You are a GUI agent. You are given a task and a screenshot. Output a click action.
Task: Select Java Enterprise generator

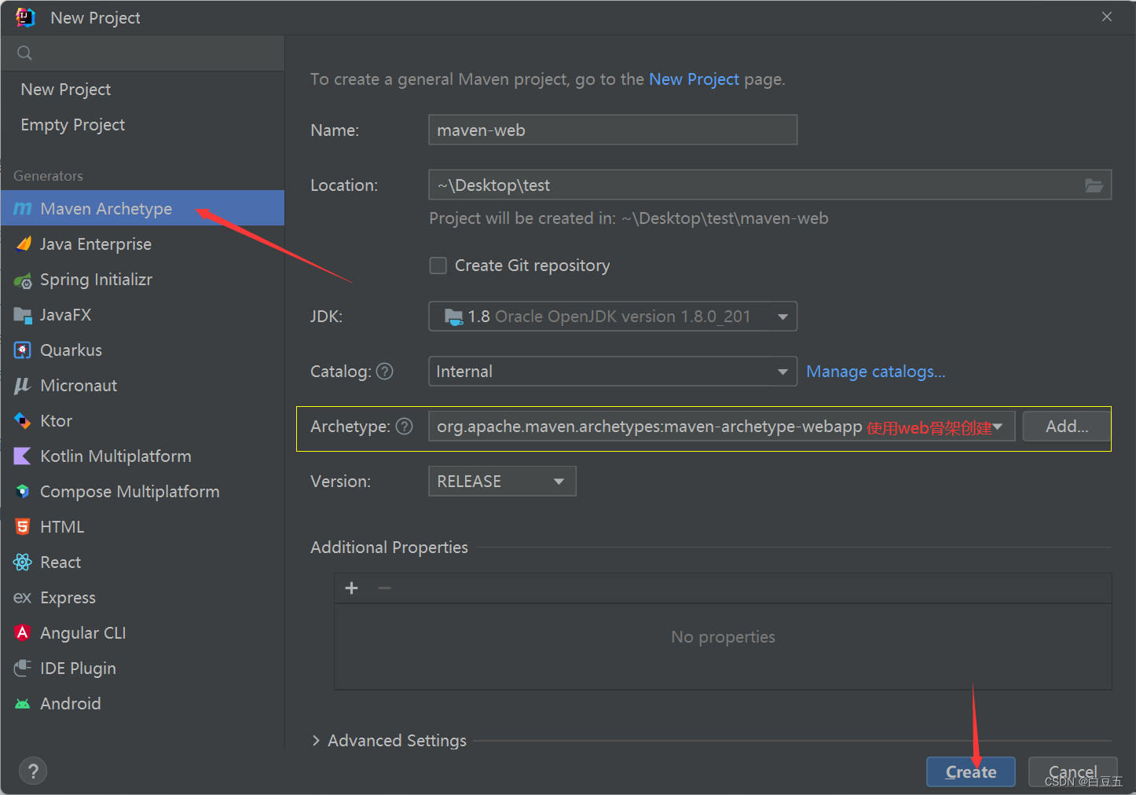point(96,244)
